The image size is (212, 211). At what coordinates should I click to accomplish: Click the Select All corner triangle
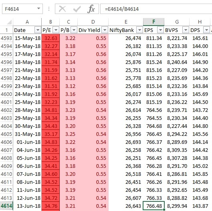9,22
